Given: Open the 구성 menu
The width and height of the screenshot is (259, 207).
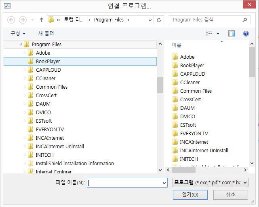Looking at the screenshot, I should pyautogui.click(x=18, y=34).
